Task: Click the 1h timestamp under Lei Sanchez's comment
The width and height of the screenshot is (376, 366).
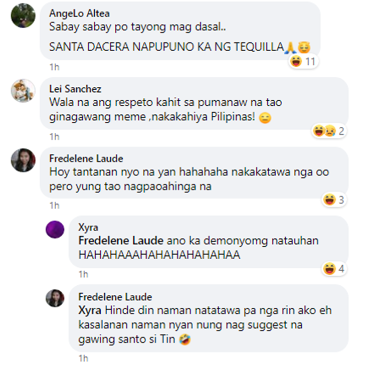Action: (x=55, y=137)
